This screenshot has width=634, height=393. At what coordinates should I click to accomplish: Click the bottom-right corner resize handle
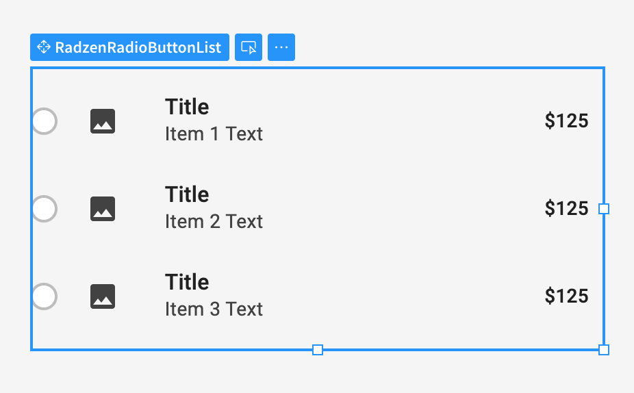[x=604, y=350]
